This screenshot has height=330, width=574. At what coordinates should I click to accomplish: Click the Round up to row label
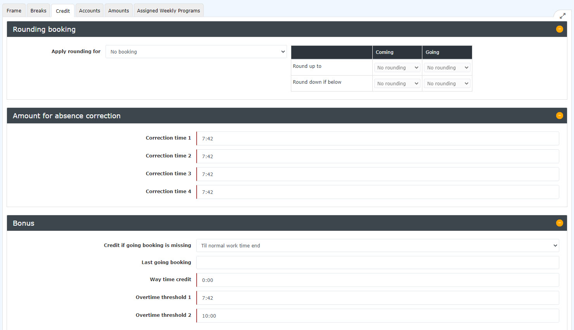coord(307,66)
